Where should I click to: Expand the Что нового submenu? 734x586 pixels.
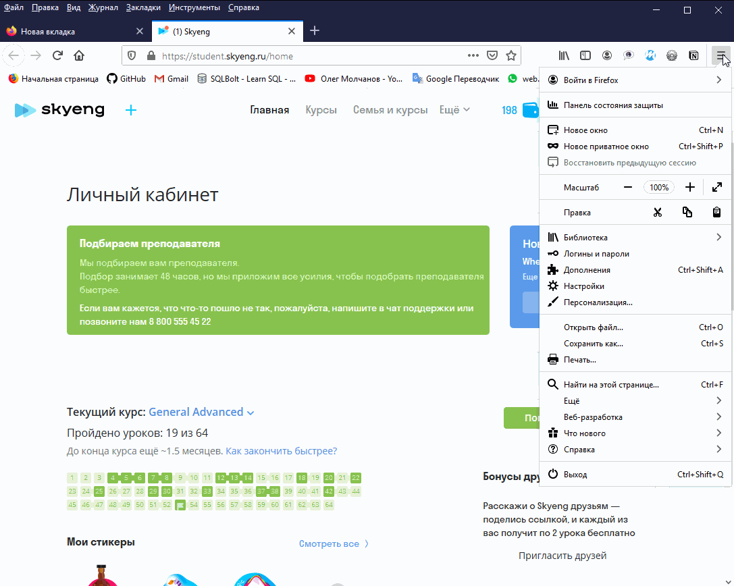coord(635,433)
